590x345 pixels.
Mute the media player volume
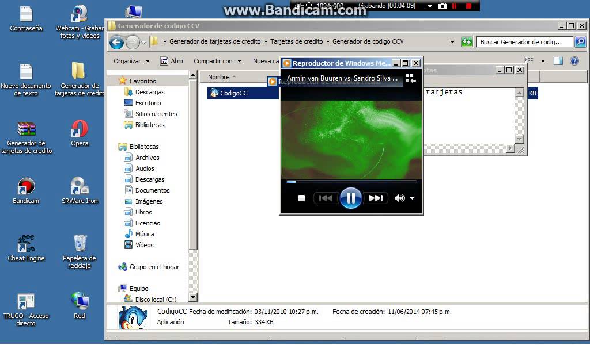coord(400,198)
